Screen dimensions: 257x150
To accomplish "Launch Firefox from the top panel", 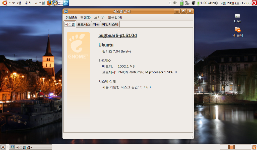I will point(49,3).
